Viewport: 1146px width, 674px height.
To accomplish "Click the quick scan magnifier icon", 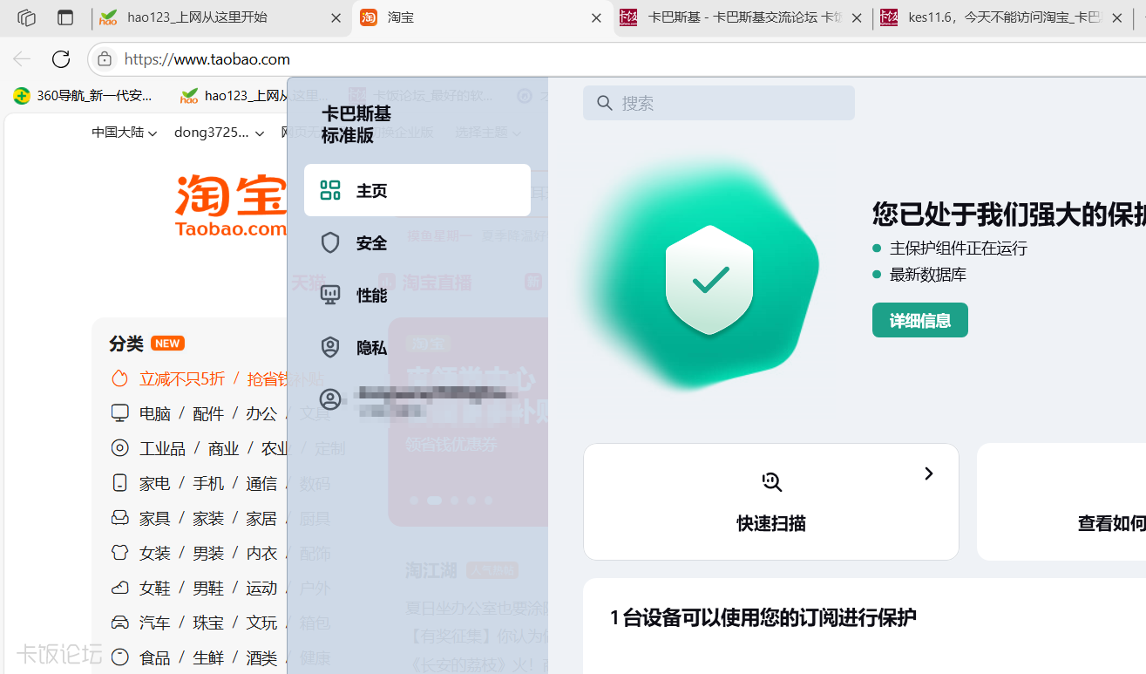I will coord(771,481).
